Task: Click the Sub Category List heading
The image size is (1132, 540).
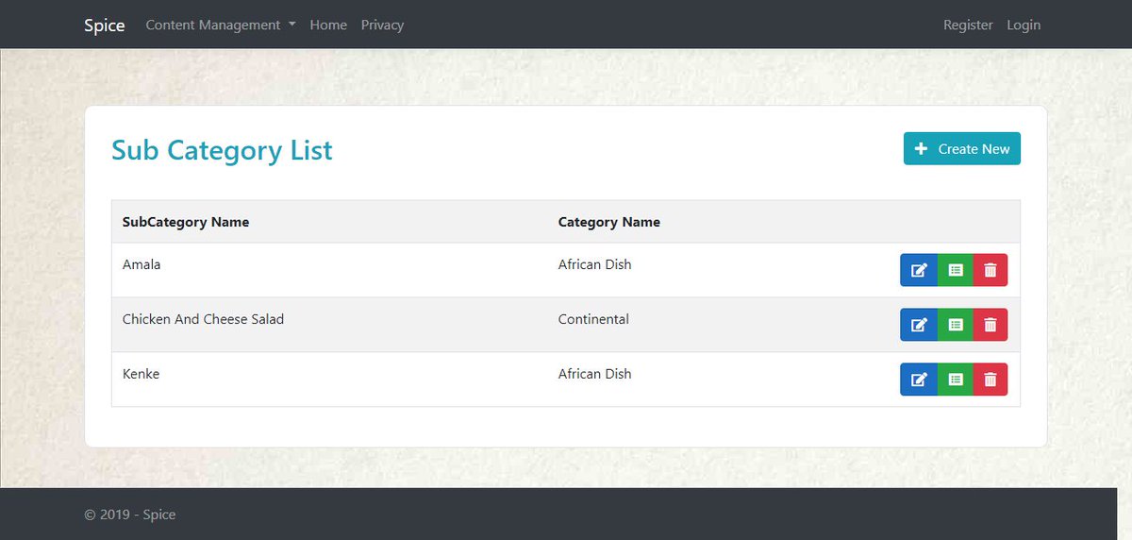Action: coord(222,150)
